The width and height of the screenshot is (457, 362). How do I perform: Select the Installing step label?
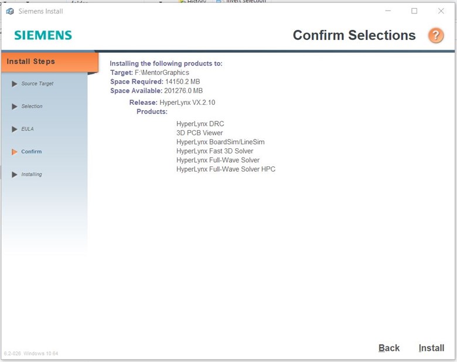pos(32,175)
